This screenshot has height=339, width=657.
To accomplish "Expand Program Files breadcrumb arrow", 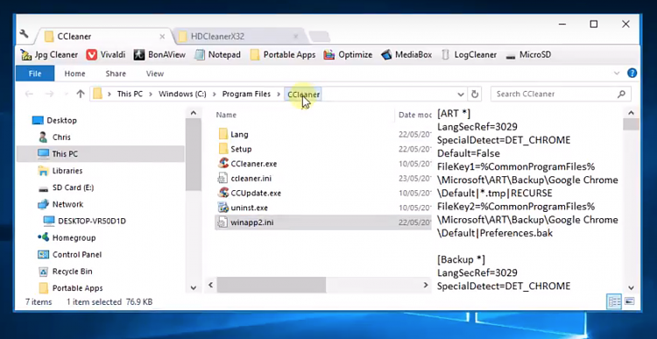I will 279,95.
